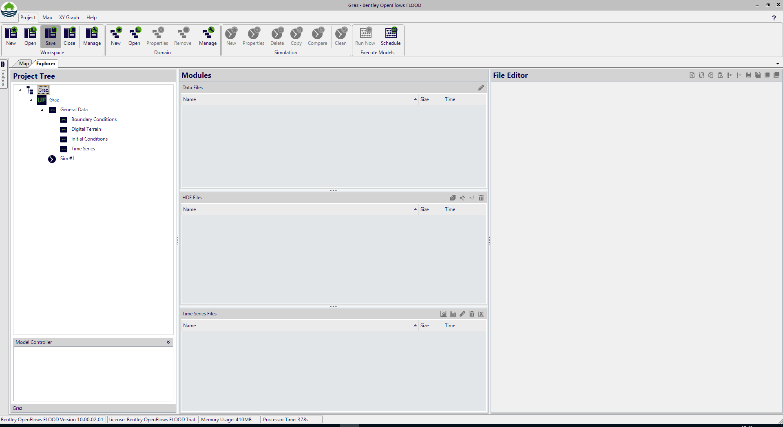
Task: Click the line chart icon in Time Series Files
Action: (443, 314)
